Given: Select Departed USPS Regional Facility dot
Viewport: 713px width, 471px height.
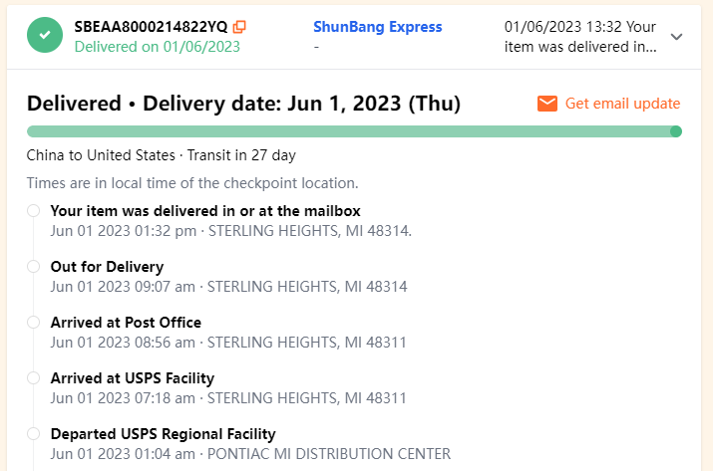Looking at the screenshot, I should (x=34, y=434).
